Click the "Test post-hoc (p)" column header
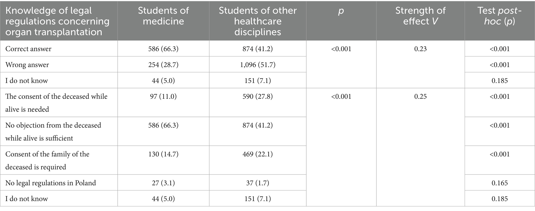The width and height of the screenshot is (535, 211). pyautogui.click(x=500, y=16)
